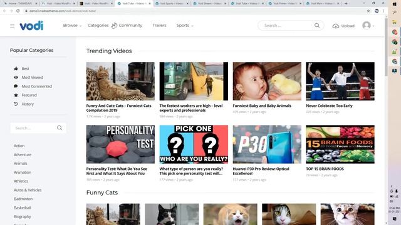Viewport: 401px width, 225px height.
Task: Click the Featured star icon
Action: pyautogui.click(x=16, y=95)
